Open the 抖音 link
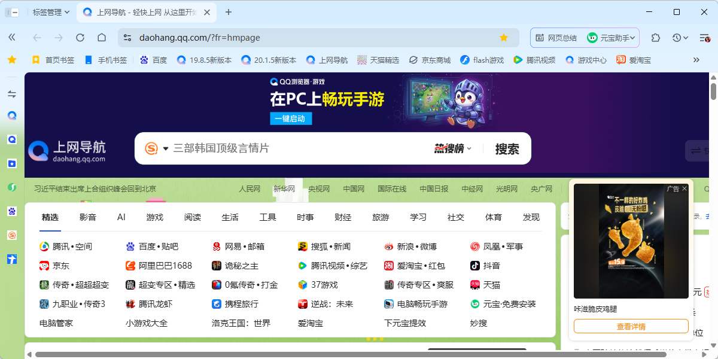The image size is (718, 359). [485, 266]
